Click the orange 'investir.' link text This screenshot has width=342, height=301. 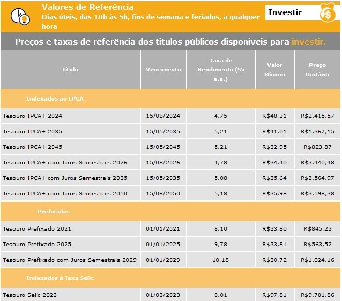pyautogui.click(x=308, y=42)
